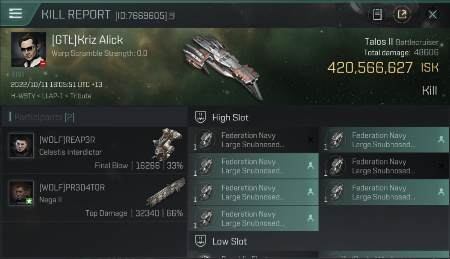450x259 pixels.
Task: Select the first destroyed Federation Navy module
Action: [253, 140]
